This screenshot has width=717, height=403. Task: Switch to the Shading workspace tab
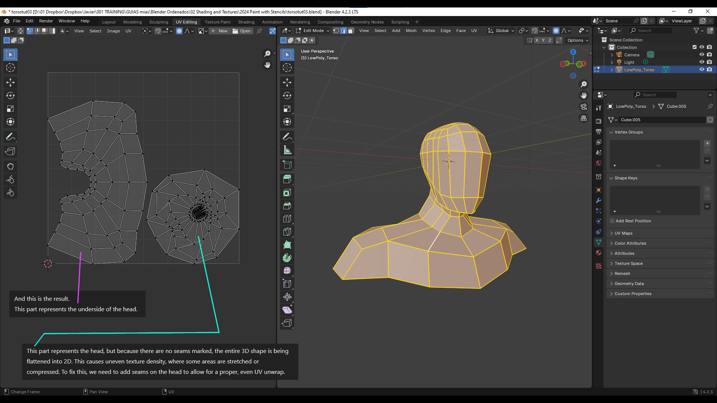(x=246, y=22)
